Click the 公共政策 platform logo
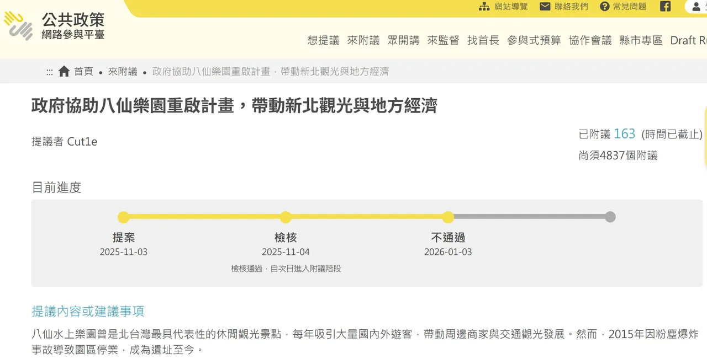707x364 pixels. pyautogui.click(x=54, y=25)
